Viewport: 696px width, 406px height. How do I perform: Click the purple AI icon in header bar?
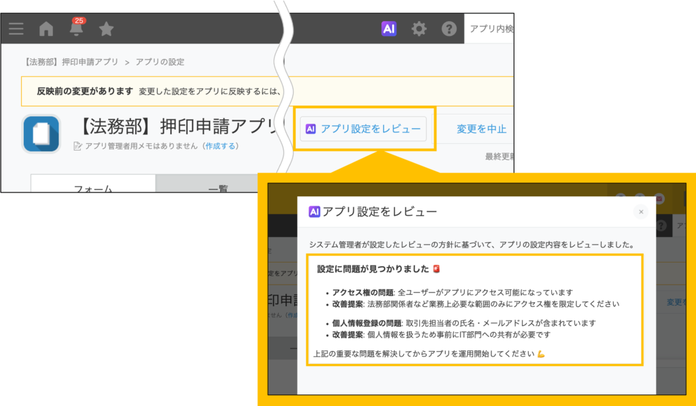[389, 29]
